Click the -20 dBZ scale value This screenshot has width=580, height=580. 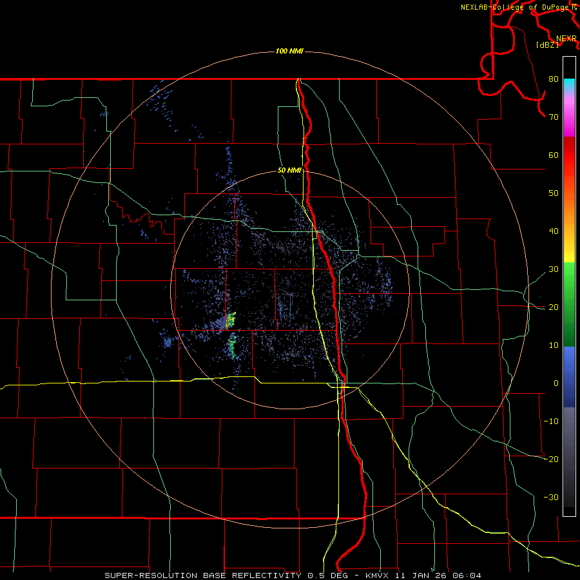(x=551, y=459)
